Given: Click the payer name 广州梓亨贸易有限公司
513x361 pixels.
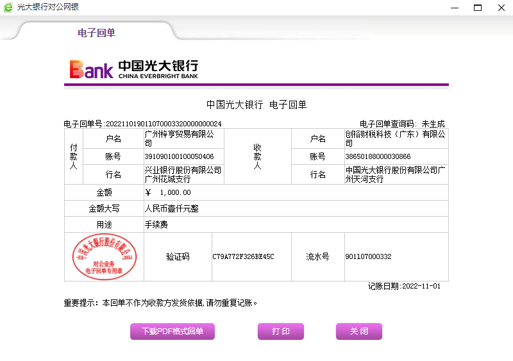Looking at the screenshot, I should (x=180, y=139).
